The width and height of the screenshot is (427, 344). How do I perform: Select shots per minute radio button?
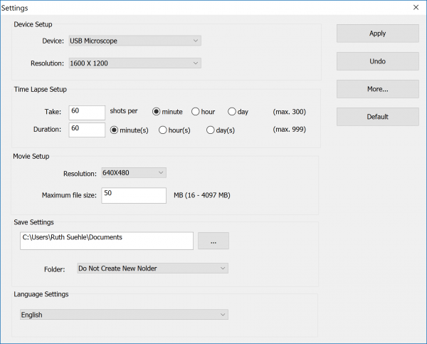click(156, 112)
